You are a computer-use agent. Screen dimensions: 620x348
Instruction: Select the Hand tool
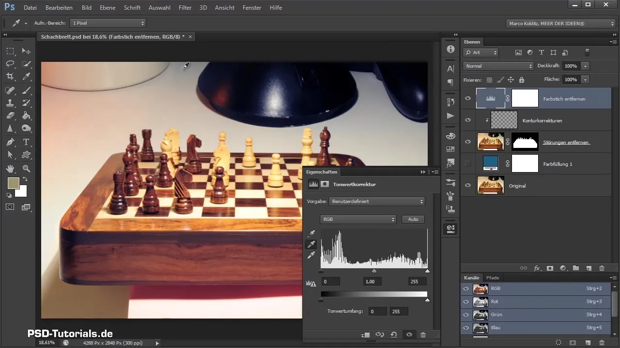click(10, 168)
